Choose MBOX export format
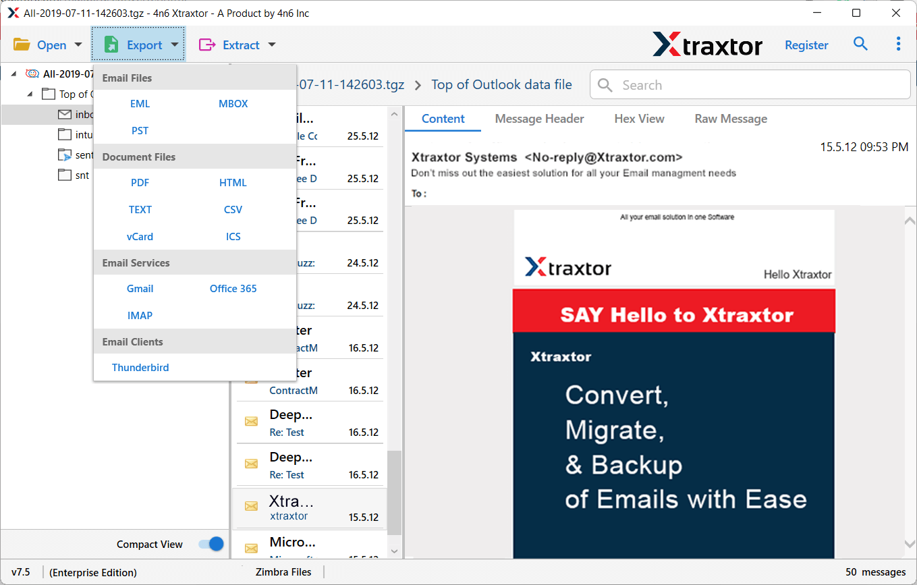Image resolution: width=917 pixels, height=585 pixels. point(233,104)
